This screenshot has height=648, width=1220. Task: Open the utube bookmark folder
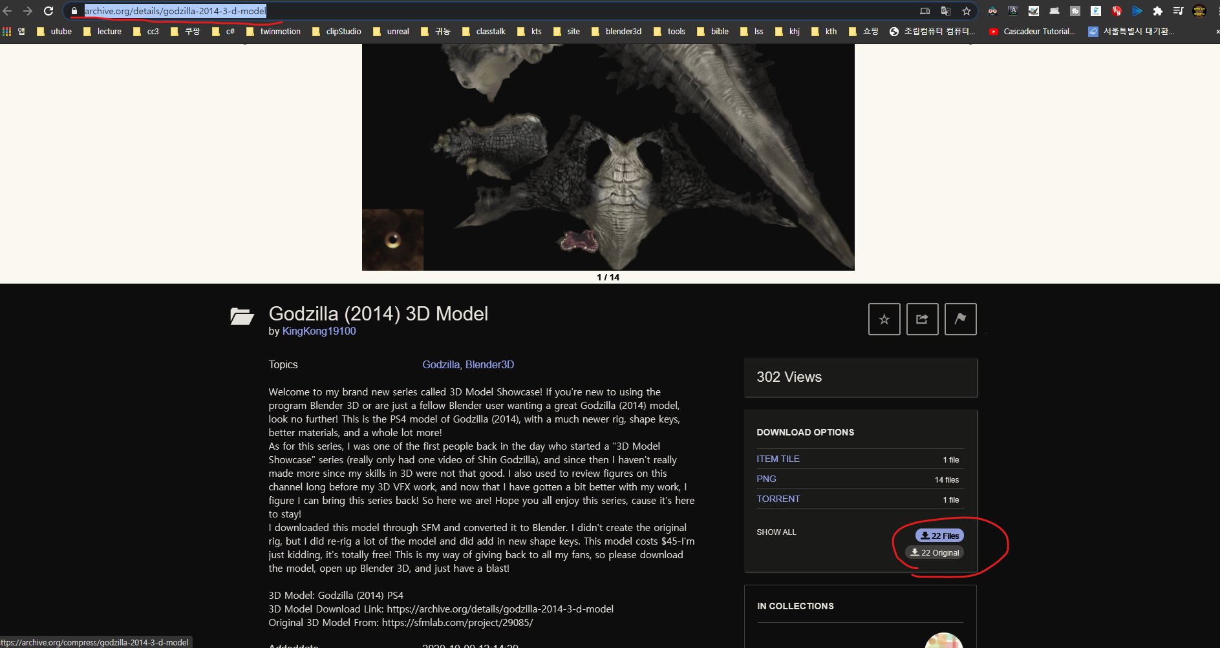pyautogui.click(x=54, y=31)
